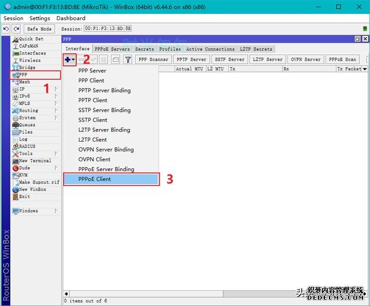Expand the Dude submenu

pos(36,168)
